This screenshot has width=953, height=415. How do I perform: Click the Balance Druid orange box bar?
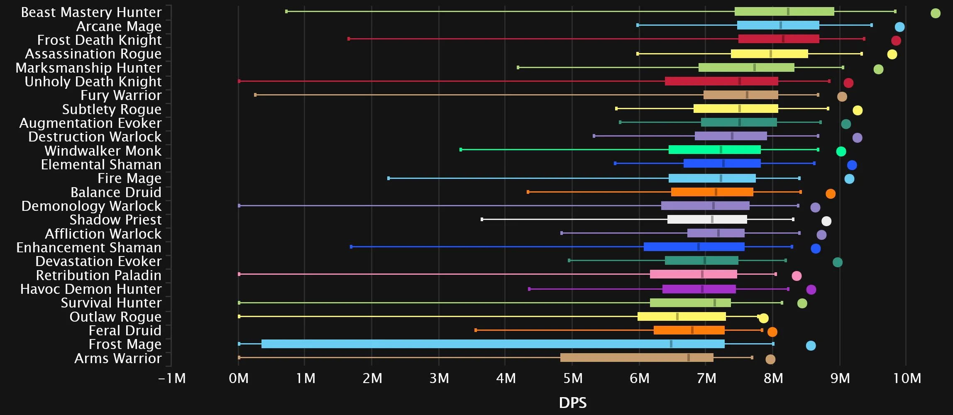click(712, 192)
